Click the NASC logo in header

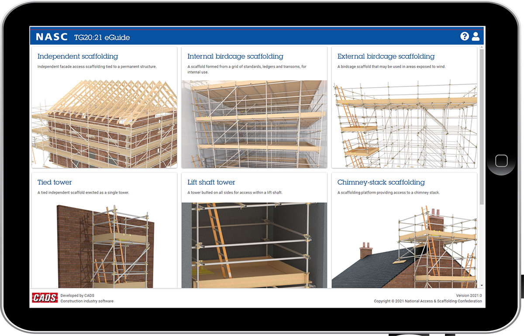52,37
